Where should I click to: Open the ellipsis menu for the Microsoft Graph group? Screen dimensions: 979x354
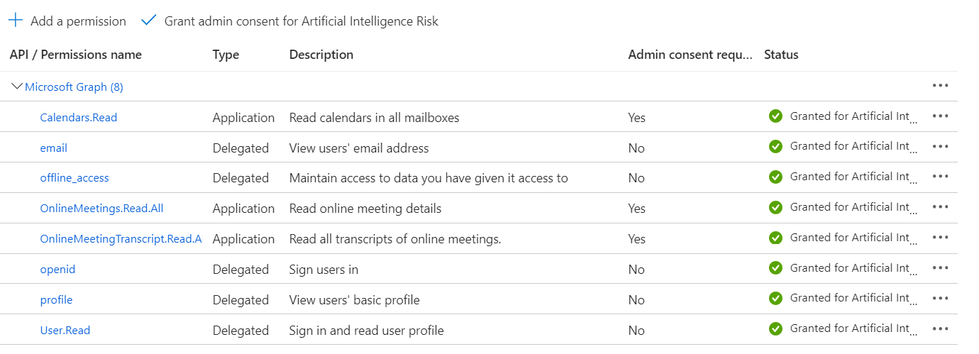coord(941,86)
